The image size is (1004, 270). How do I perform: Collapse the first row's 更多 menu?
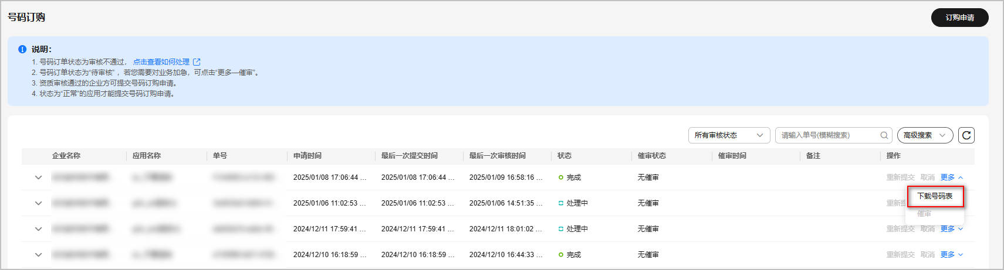951,177
